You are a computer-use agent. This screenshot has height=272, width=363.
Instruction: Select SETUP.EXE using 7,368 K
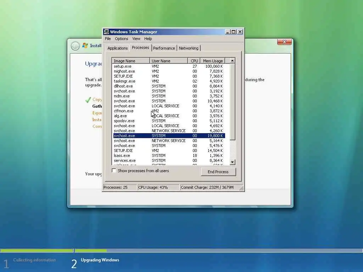pos(169,76)
